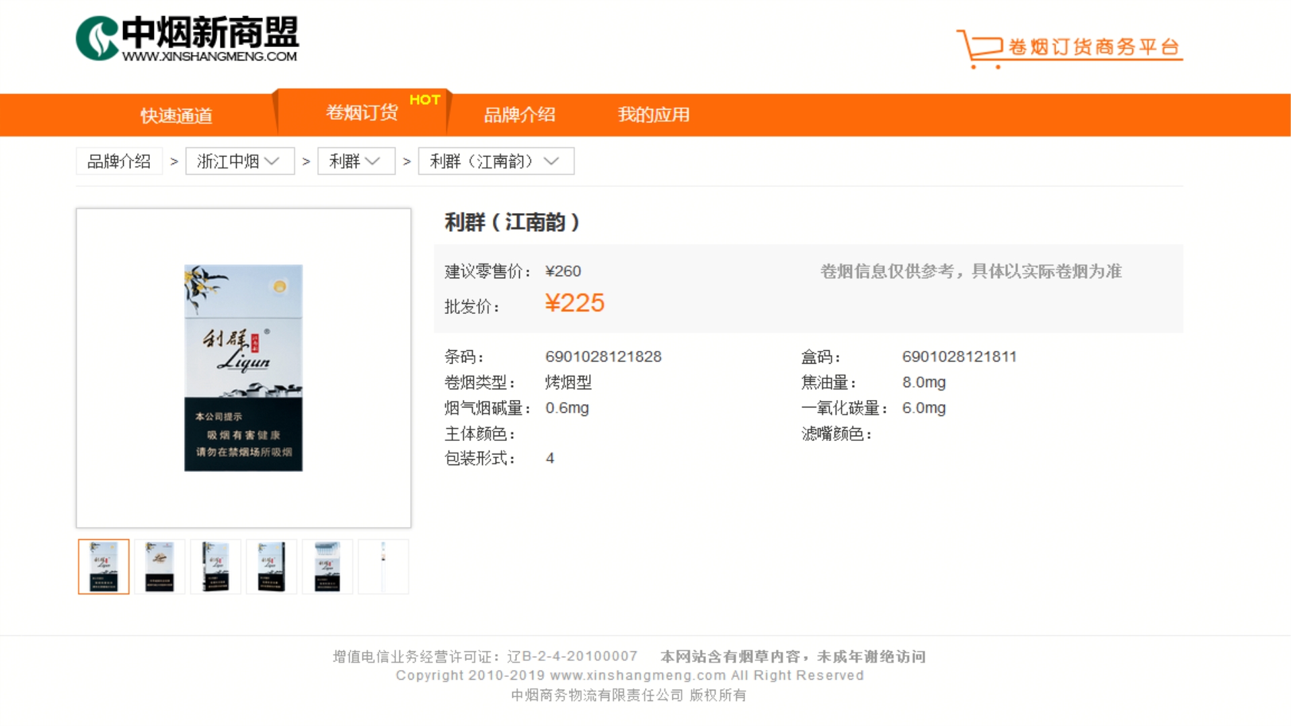Click the barcode value 6901028121828
Image resolution: width=1291 pixels, height=726 pixels.
click(603, 357)
